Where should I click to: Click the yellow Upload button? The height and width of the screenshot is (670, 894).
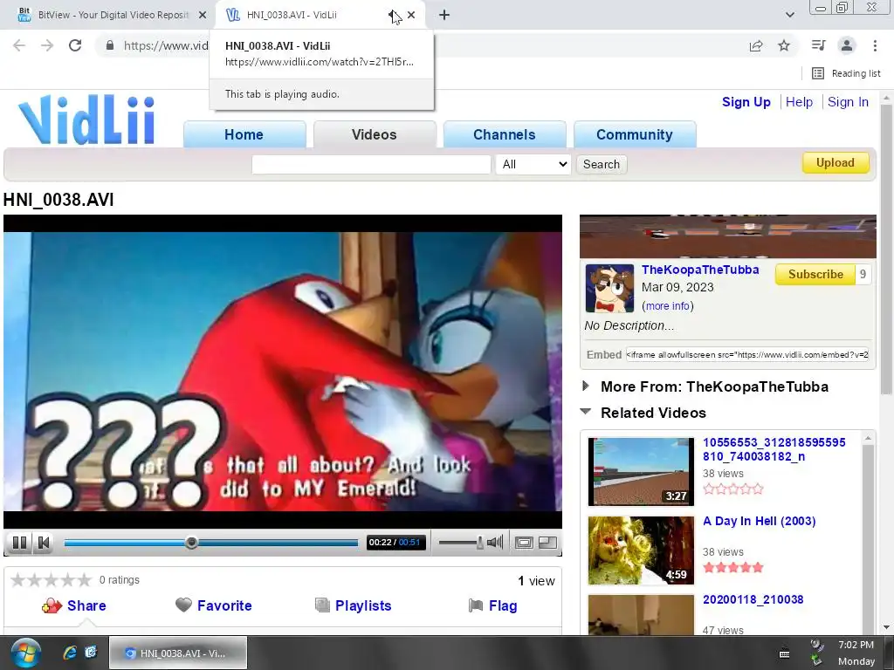click(x=836, y=162)
